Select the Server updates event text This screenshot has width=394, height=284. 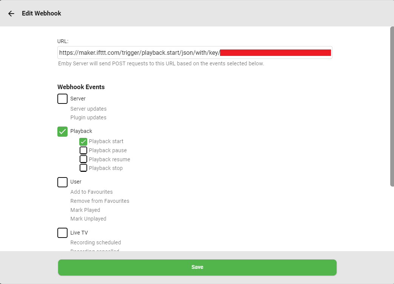point(88,109)
